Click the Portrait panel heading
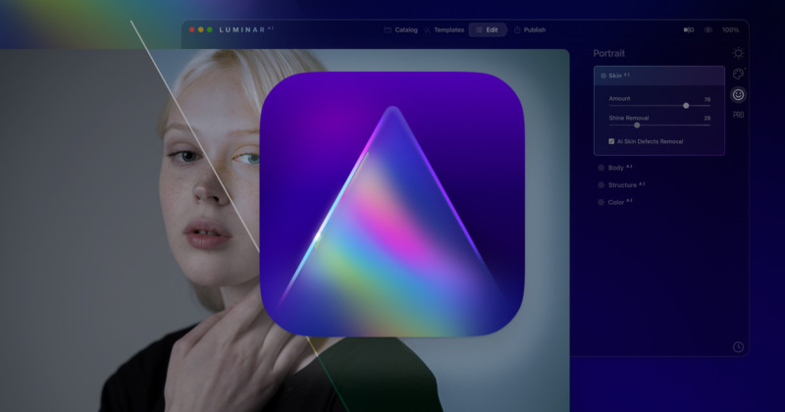The height and width of the screenshot is (412, 785). click(x=608, y=53)
